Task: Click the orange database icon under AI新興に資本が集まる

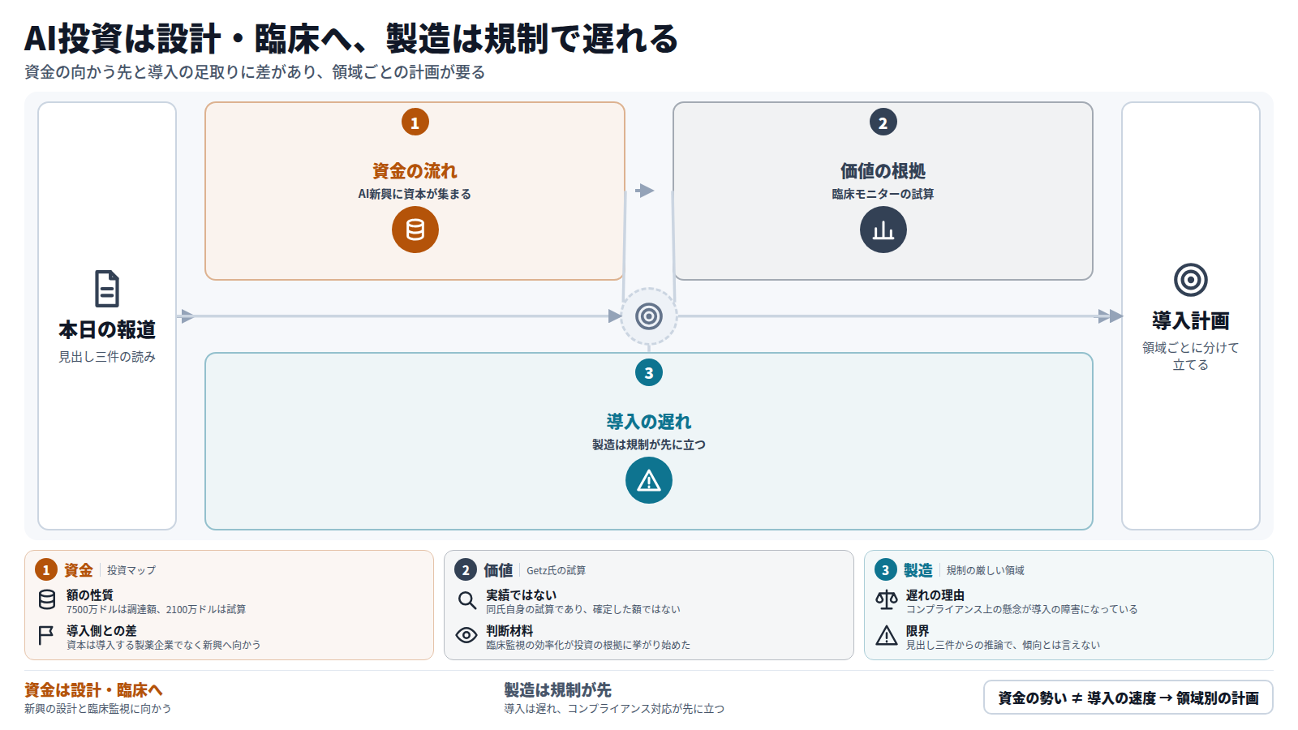Action: pos(415,230)
